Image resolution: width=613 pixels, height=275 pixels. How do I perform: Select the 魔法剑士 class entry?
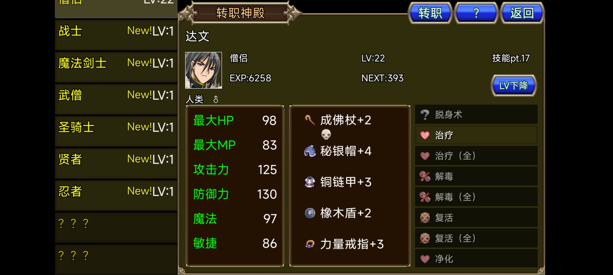click(116, 67)
